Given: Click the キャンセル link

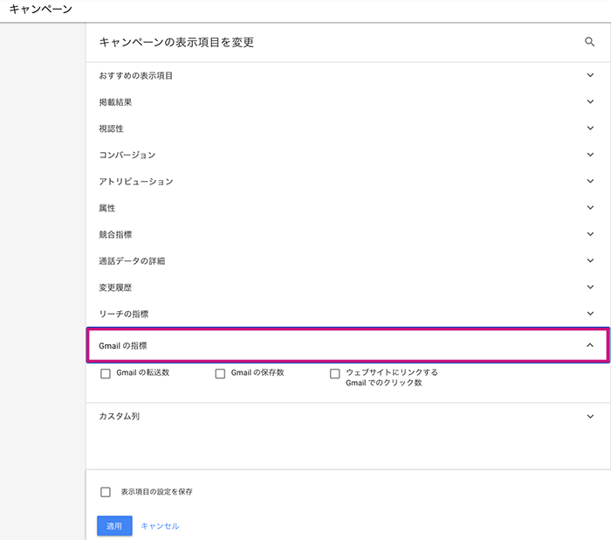Looking at the screenshot, I should [160, 526].
